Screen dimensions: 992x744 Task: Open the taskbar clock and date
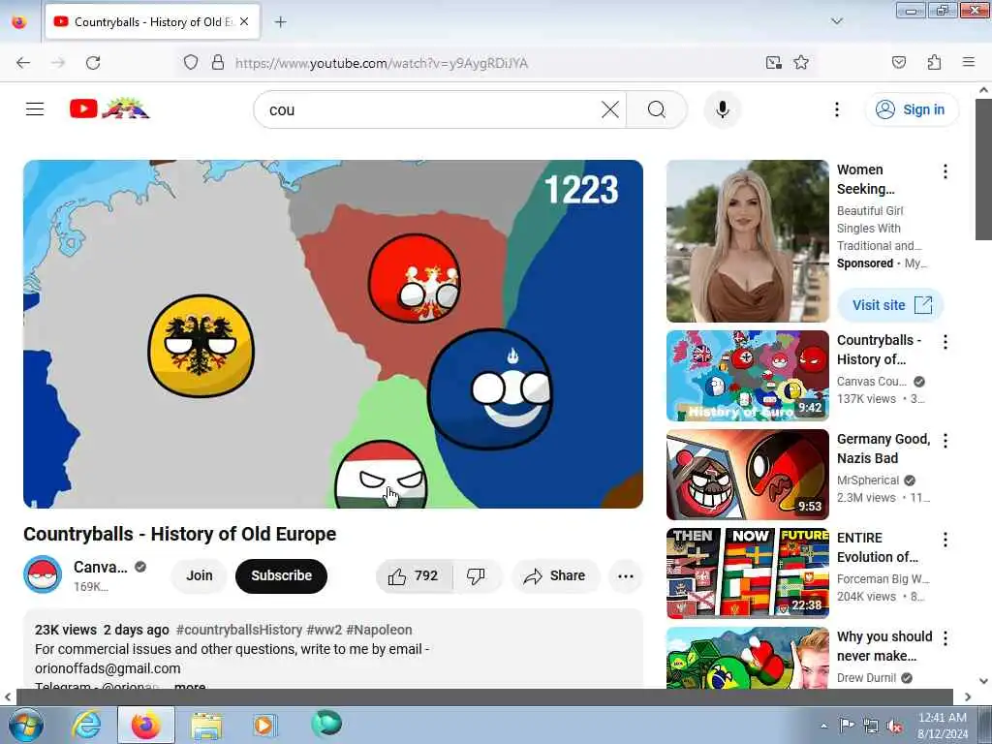coord(943,726)
